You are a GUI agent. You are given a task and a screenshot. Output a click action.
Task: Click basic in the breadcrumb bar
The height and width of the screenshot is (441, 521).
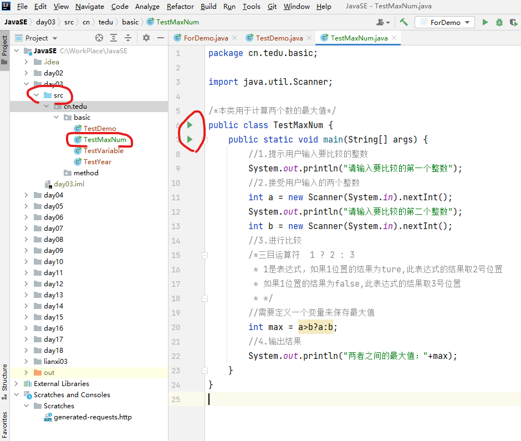click(x=130, y=22)
